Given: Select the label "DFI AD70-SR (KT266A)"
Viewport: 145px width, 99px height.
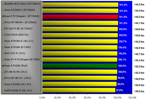Looking at the screenshot, I should pos(18,28).
